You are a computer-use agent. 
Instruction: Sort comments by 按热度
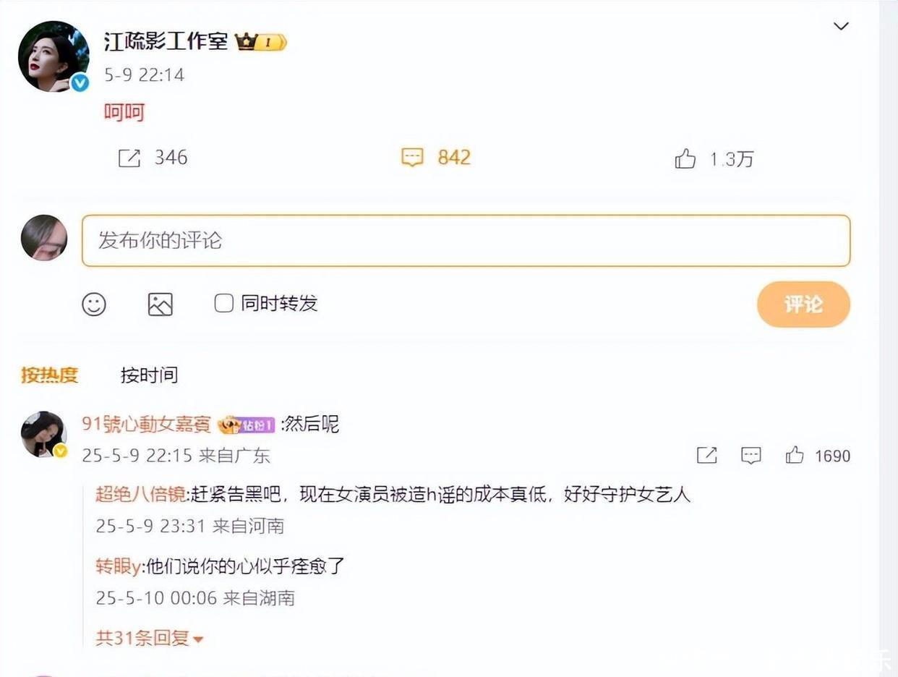(49, 375)
